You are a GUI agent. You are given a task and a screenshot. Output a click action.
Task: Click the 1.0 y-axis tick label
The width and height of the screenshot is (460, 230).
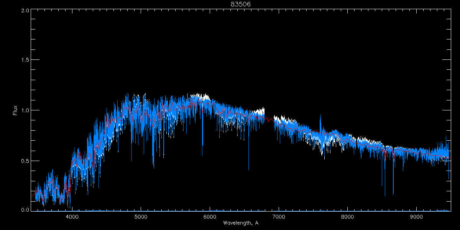coord(25,110)
